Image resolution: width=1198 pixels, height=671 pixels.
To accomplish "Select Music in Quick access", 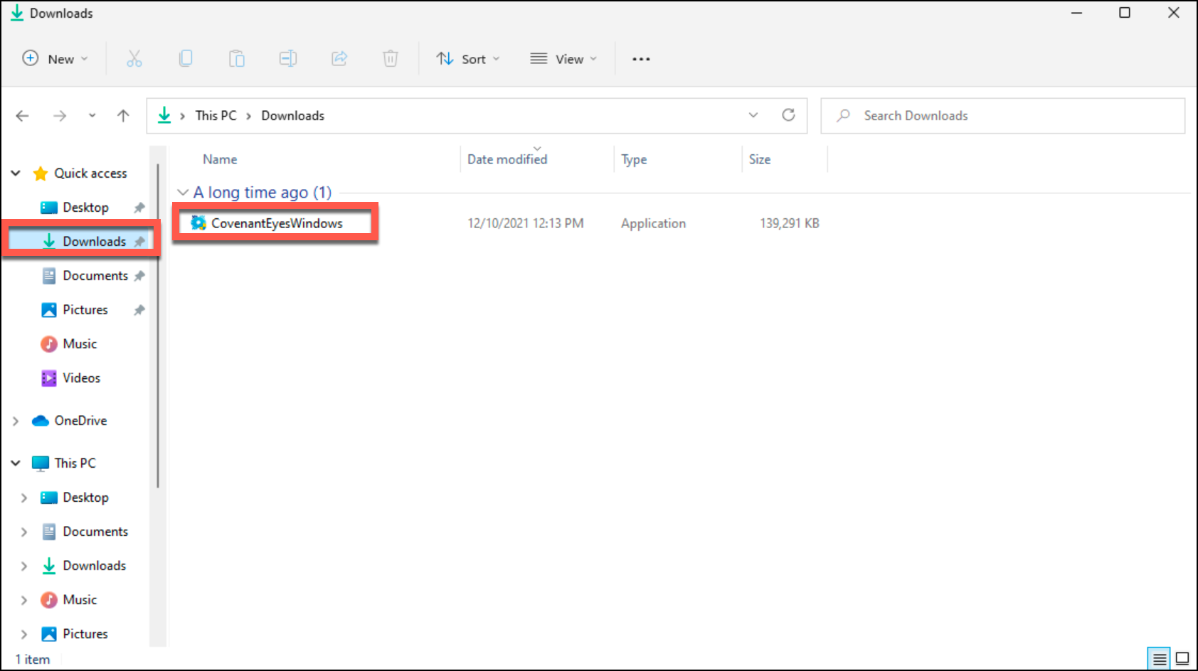I will coord(80,344).
